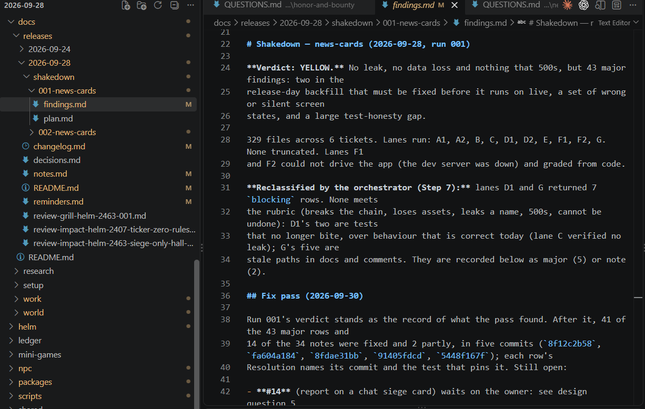Collapse the releases folder

tap(17, 36)
